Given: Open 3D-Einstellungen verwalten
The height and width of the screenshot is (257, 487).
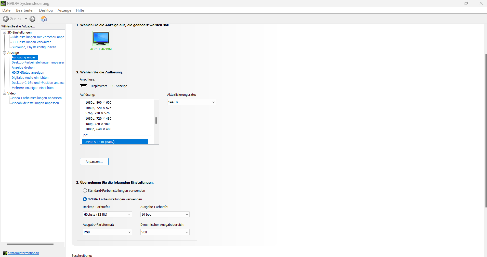Looking at the screenshot, I should pos(31,42).
